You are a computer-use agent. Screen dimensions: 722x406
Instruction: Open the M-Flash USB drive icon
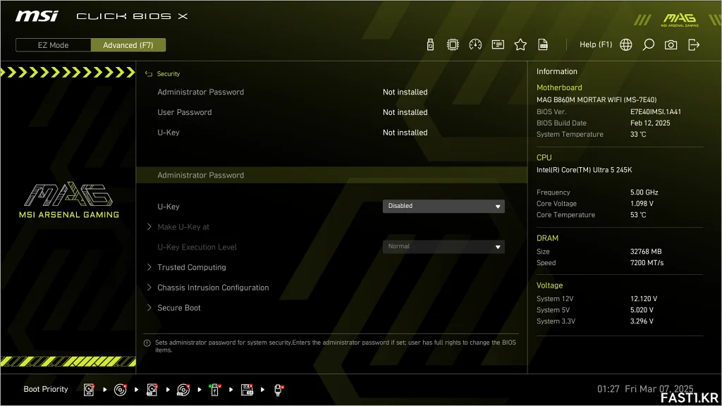[430, 44]
